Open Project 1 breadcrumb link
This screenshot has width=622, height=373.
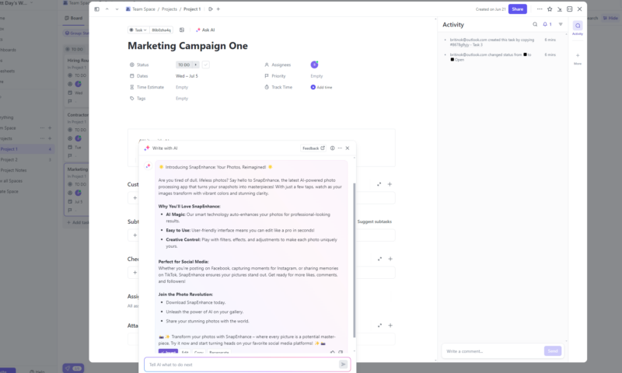click(192, 9)
